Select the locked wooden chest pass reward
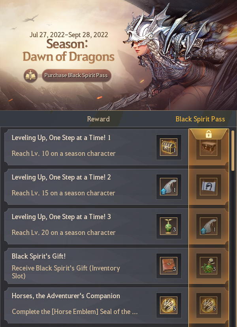Screen dimensions: 237x327 tap(209, 147)
